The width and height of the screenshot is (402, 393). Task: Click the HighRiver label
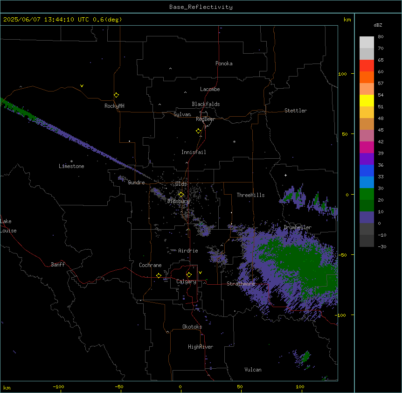click(x=201, y=347)
